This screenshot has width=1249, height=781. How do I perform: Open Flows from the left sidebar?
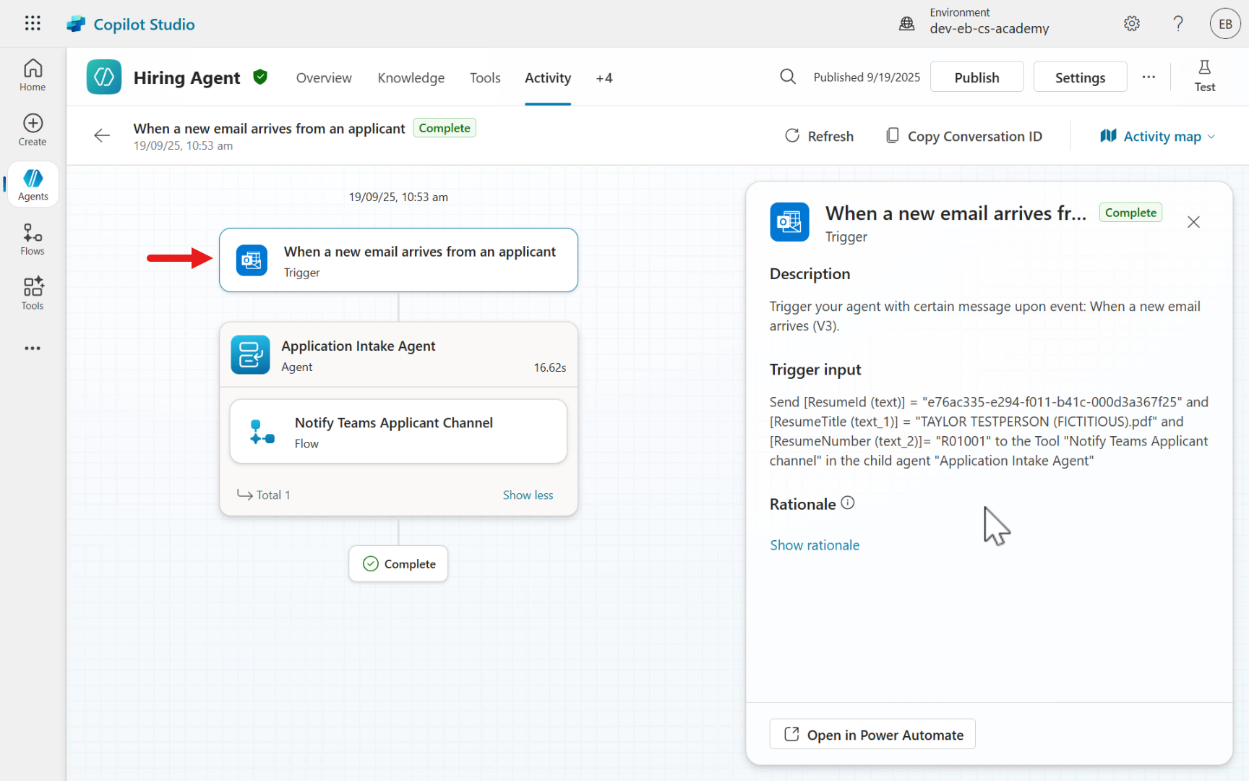[x=33, y=239]
